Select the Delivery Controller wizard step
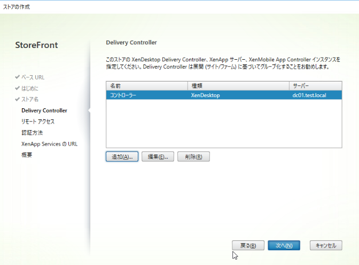Image resolution: width=359 pixels, height=265 pixels. click(x=44, y=110)
